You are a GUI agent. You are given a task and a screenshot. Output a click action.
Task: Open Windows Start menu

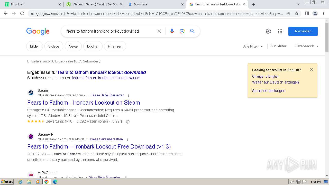[7, 182]
